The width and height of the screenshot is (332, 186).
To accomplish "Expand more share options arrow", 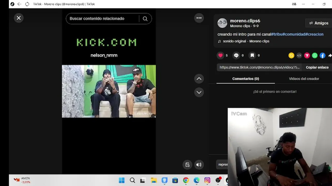I will pos(330,55).
